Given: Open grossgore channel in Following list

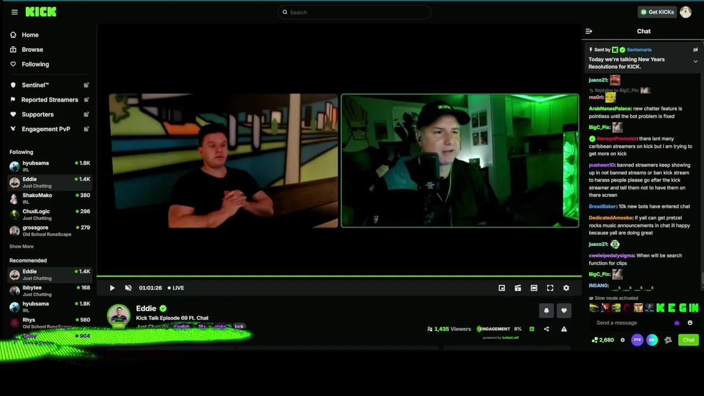Looking at the screenshot, I should tap(50, 230).
